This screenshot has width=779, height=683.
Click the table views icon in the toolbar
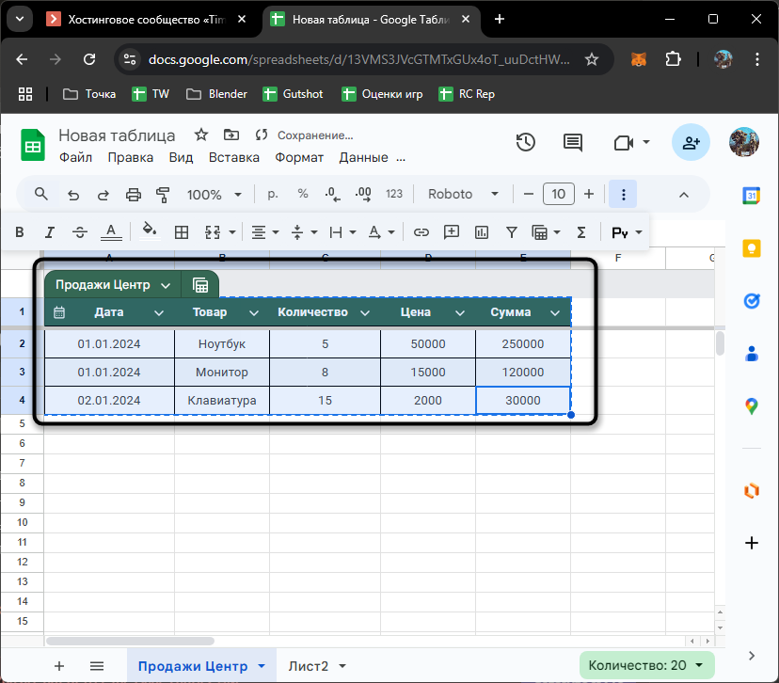point(539,232)
